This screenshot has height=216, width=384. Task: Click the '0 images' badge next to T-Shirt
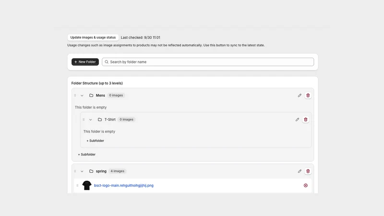(126, 120)
